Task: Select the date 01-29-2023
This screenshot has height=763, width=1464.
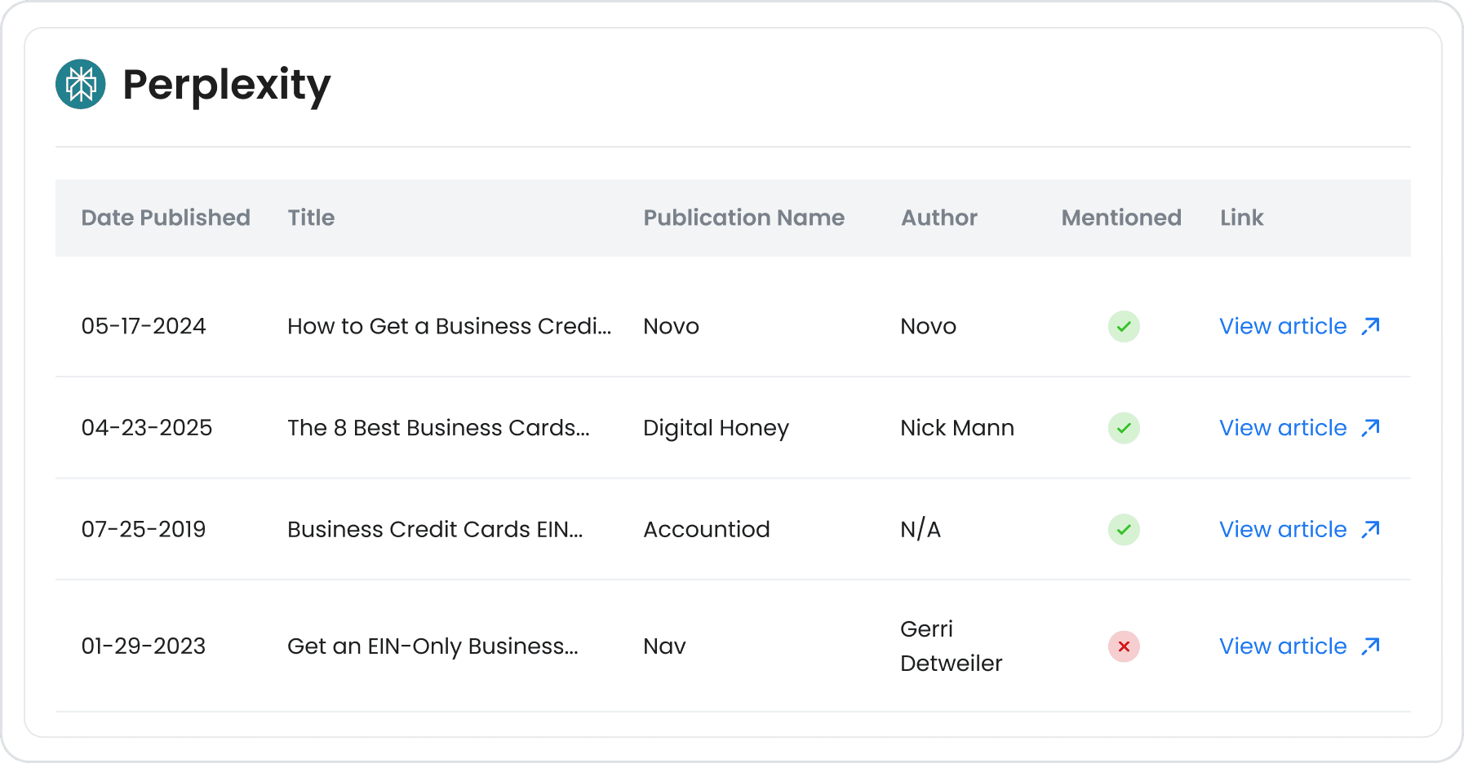Action: pos(144,646)
